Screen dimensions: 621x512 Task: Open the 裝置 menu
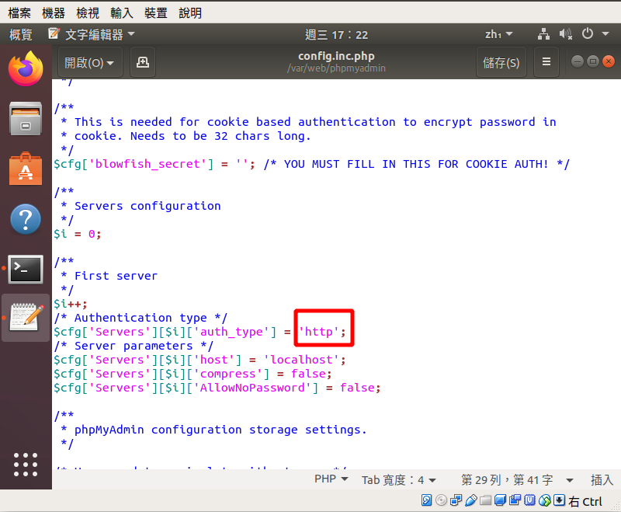coord(156,13)
